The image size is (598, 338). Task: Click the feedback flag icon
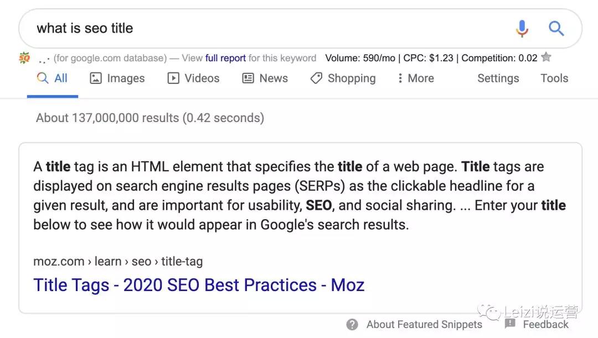510,324
